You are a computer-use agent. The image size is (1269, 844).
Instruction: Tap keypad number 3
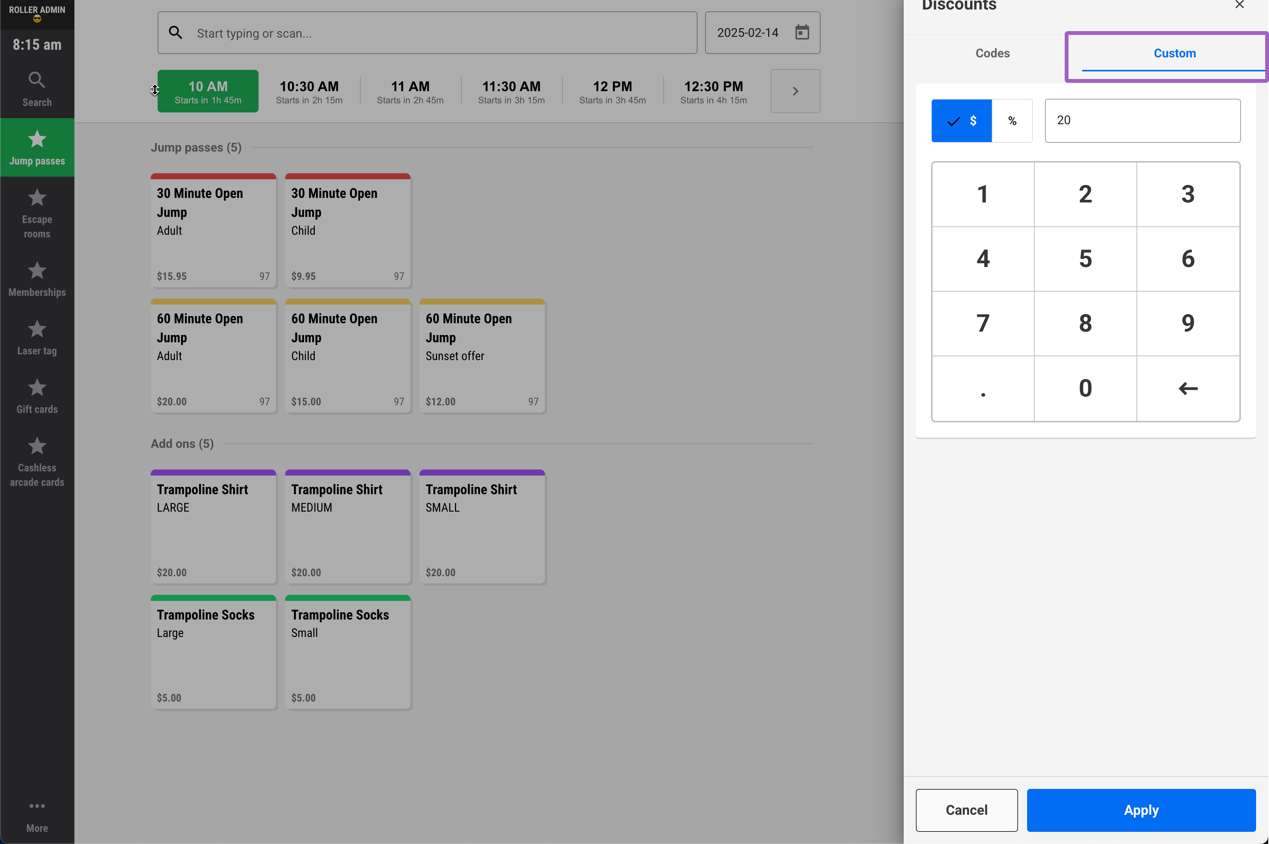(x=1188, y=194)
